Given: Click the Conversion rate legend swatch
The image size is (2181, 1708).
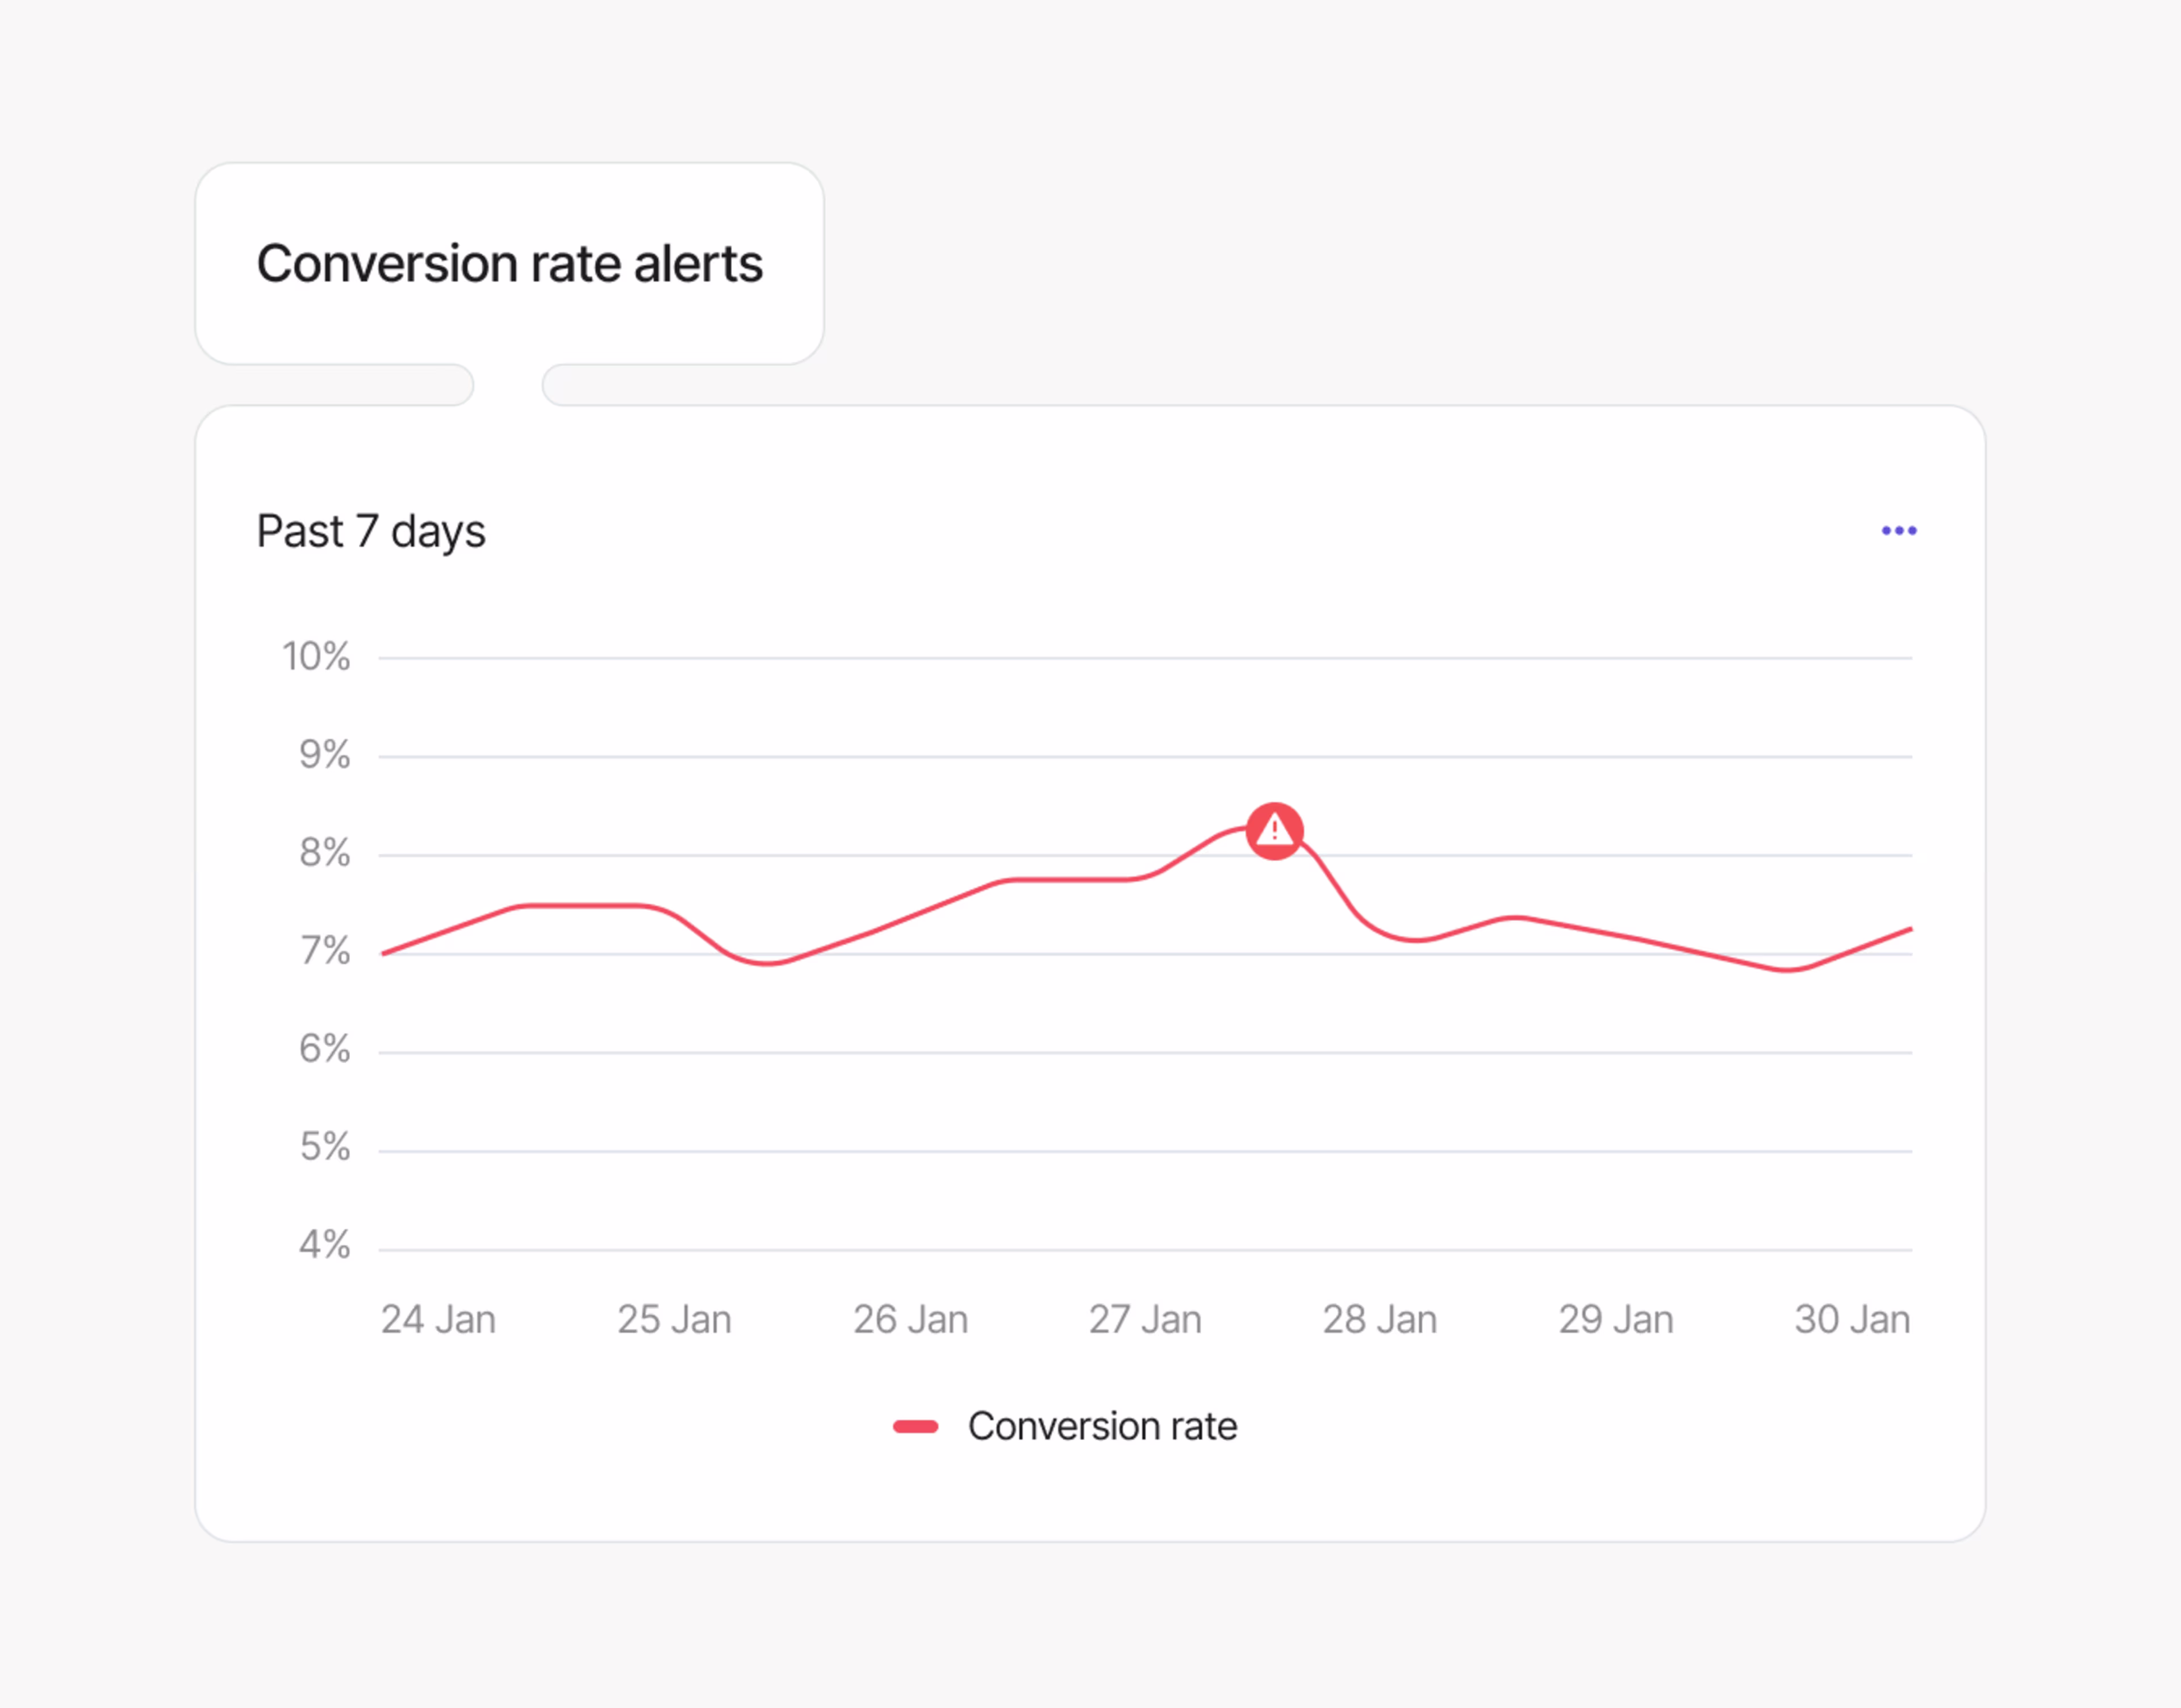Looking at the screenshot, I should coord(915,1427).
